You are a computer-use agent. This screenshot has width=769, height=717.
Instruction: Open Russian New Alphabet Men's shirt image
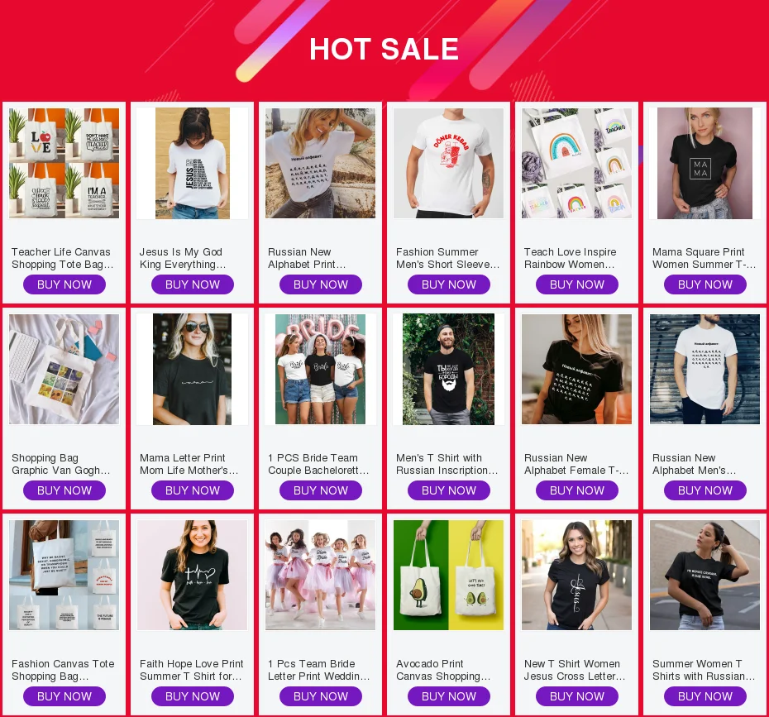pyautogui.click(x=705, y=370)
